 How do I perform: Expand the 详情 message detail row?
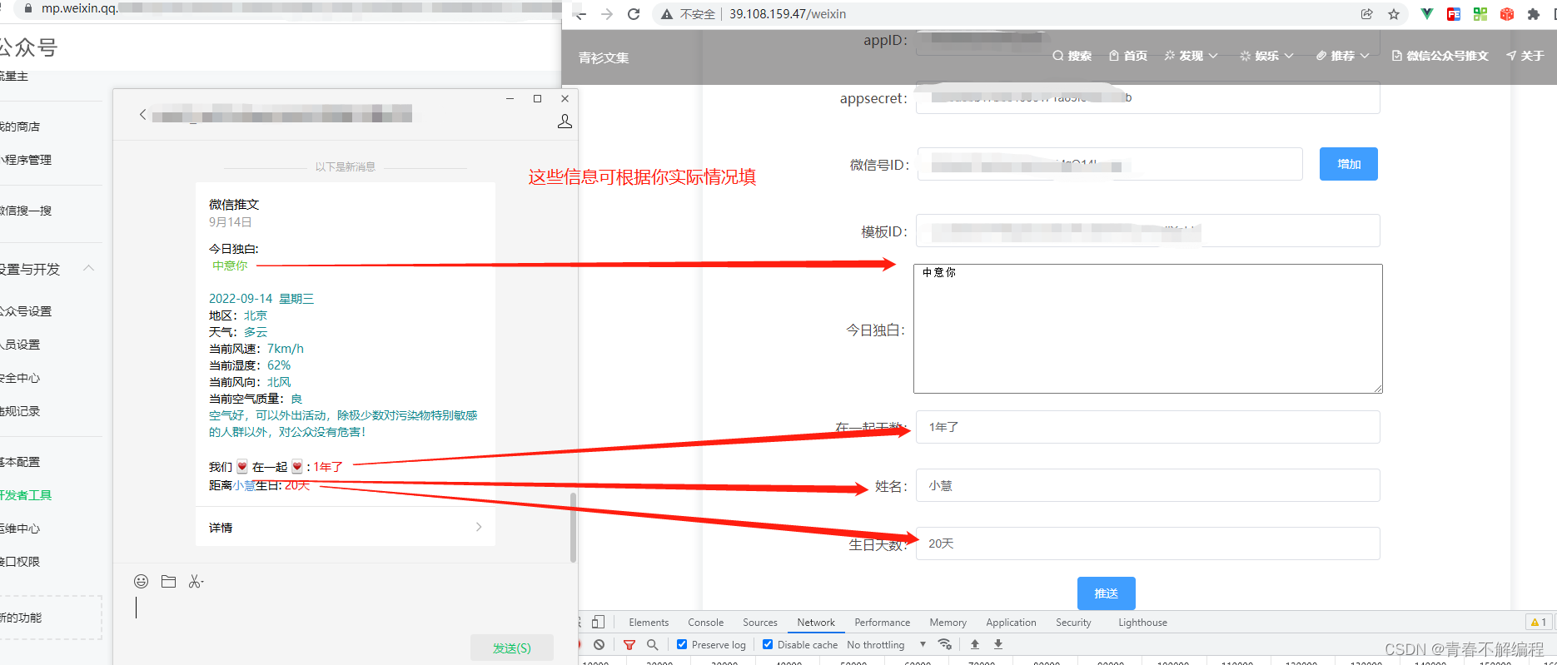(346, 527)
